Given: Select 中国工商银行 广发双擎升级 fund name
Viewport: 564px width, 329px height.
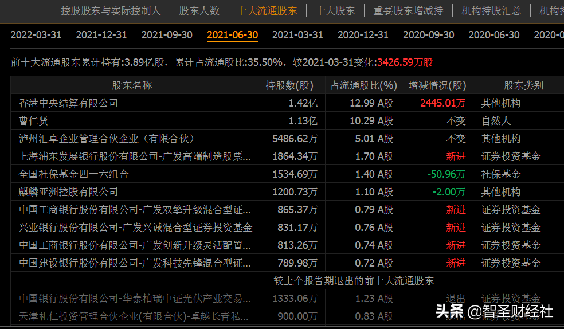Looking at the screenshot, I should [x=135, y=210].
